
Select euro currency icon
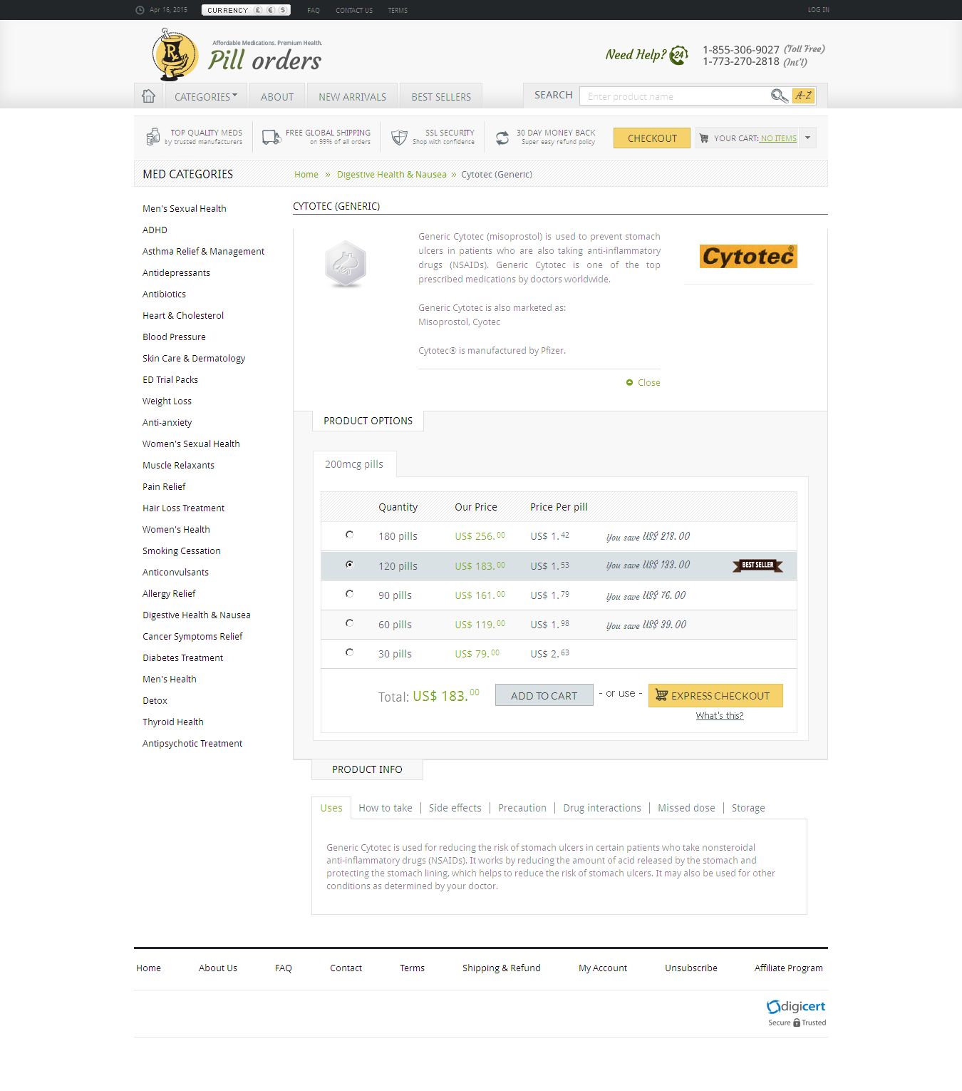coord(271,10)
